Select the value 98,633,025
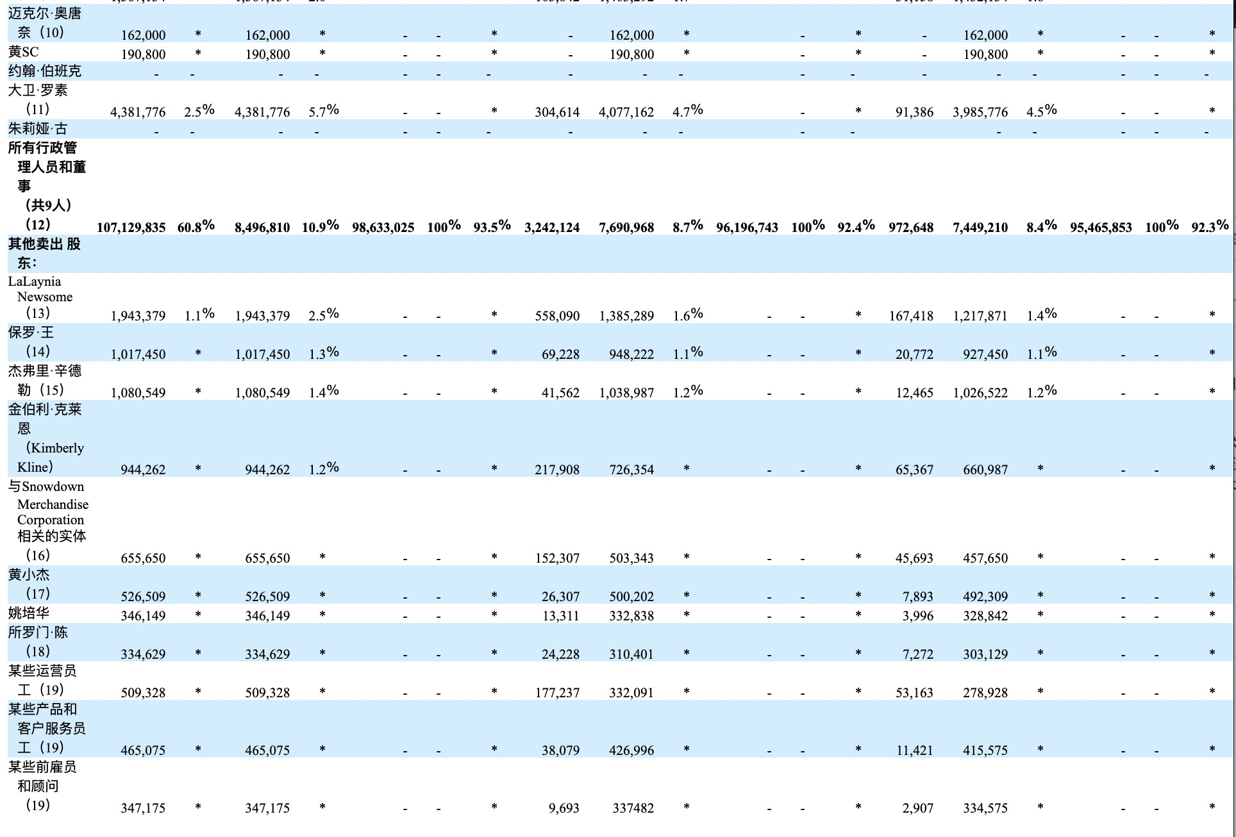Image resolution: width=1236 pixels, height=837 pixels. (x=383, y=228)
